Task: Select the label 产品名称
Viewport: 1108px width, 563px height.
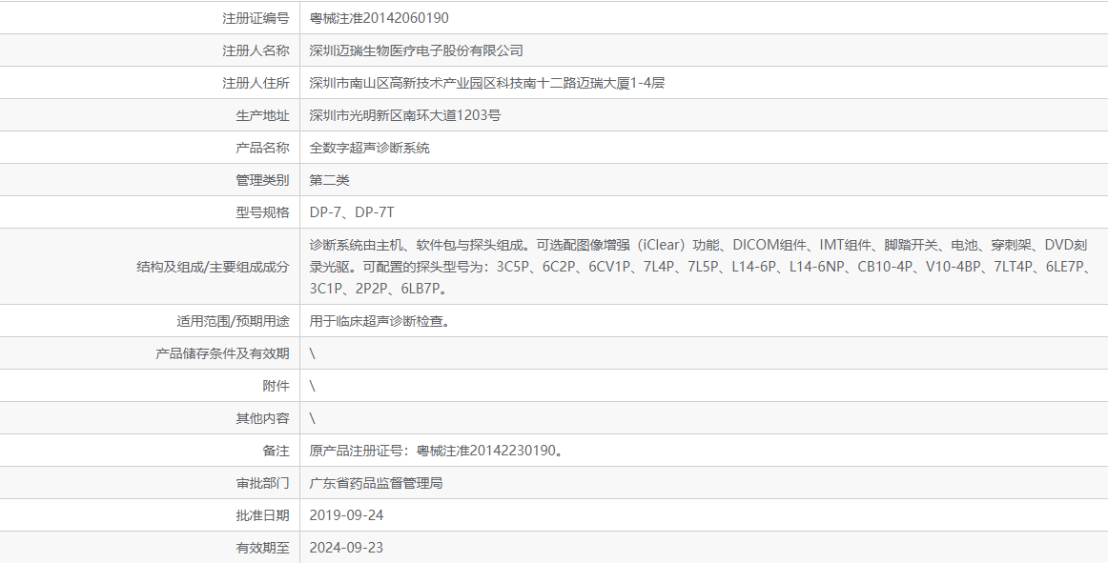Action: [x=262, y=149]
